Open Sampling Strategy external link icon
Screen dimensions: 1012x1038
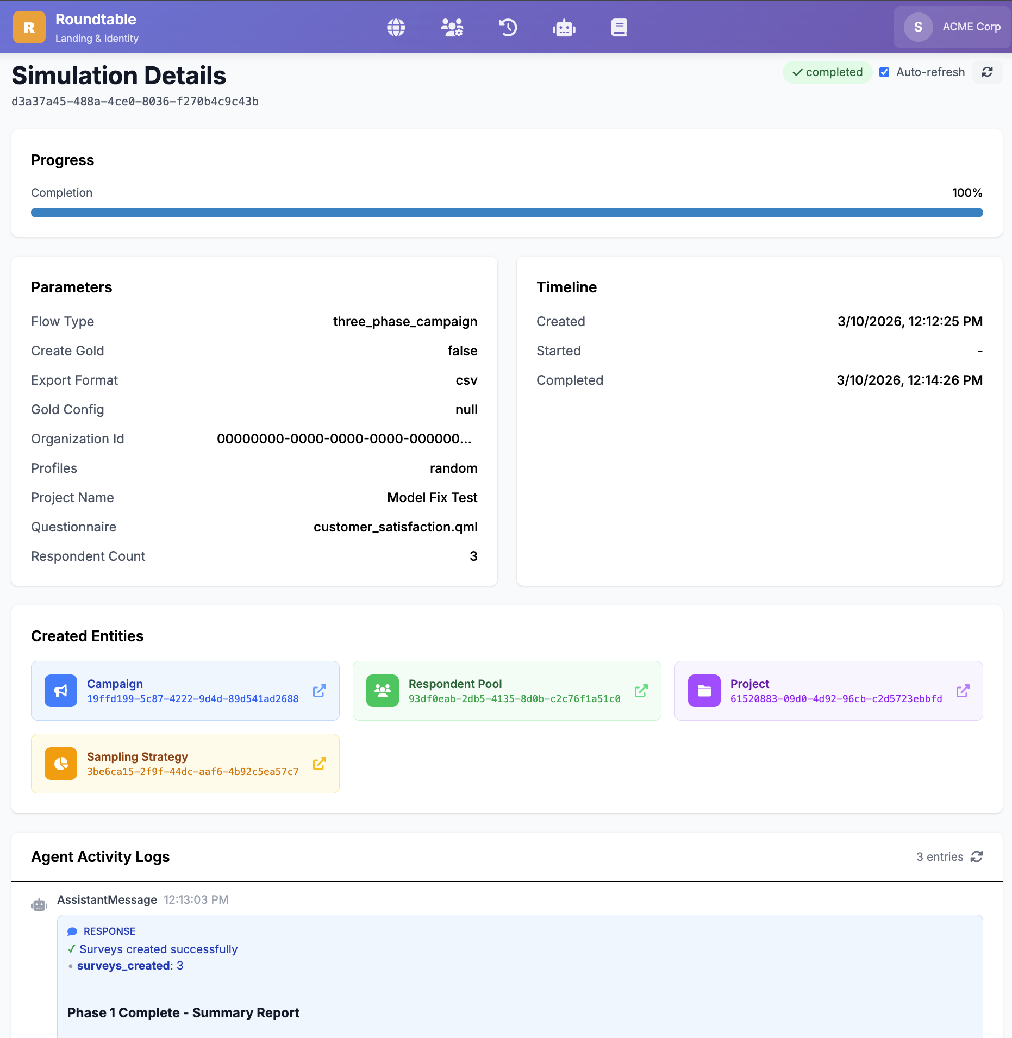319,764
